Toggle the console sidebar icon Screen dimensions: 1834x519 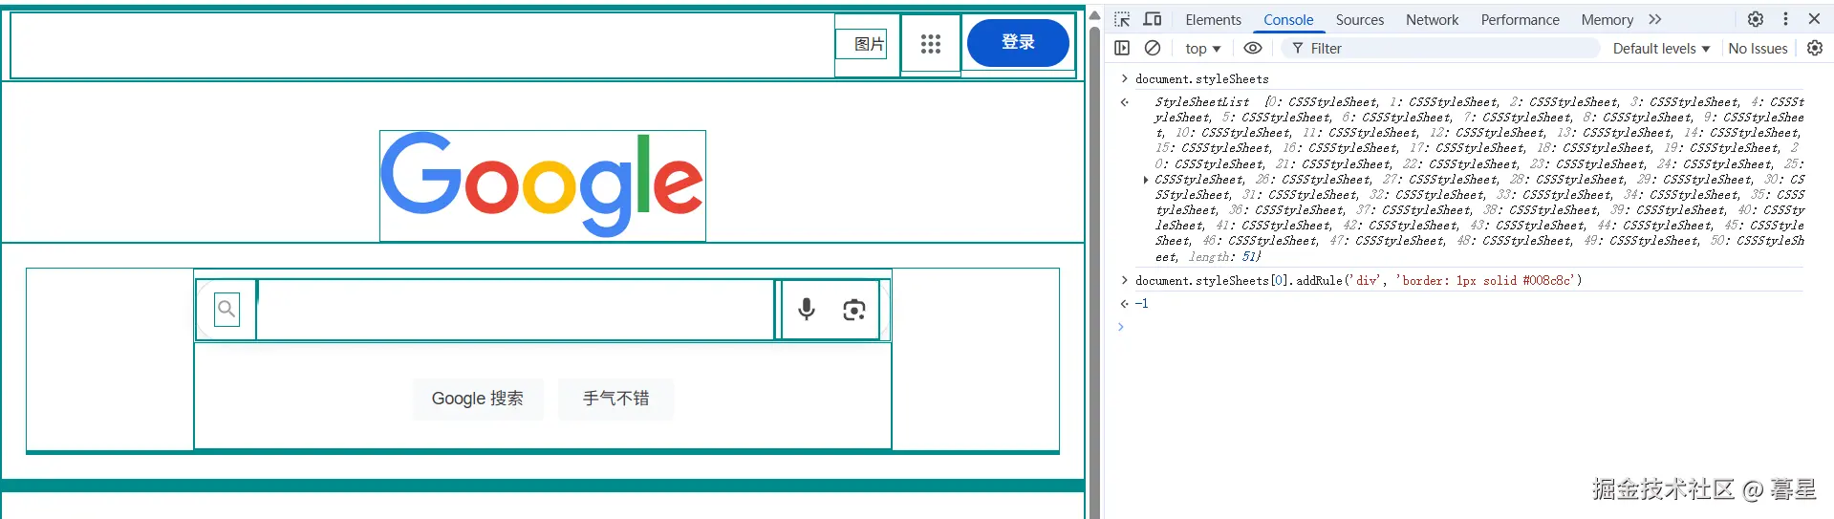click(1122, 48)
